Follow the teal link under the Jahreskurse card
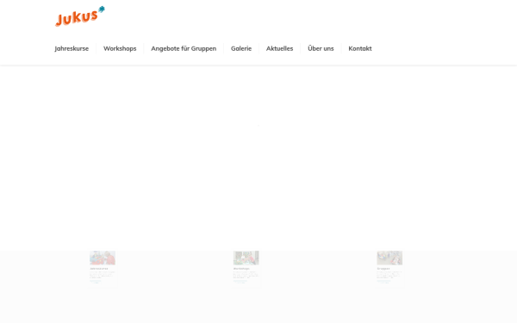The width and height of the screenshot is (517, 323). [x=96, y=282]
